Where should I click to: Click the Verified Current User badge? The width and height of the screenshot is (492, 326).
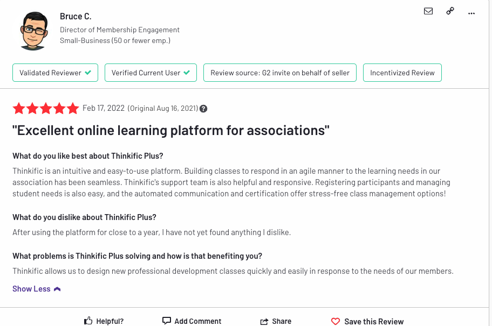click(151, 73)
